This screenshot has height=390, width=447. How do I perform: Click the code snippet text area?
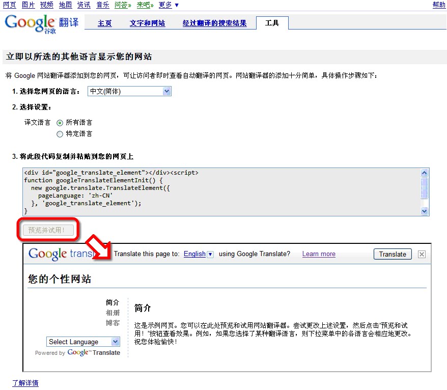pos(221,192)
